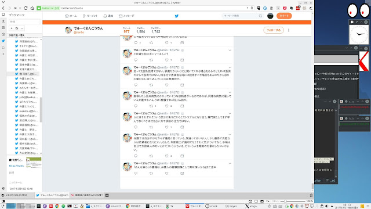Screen dimensions: 371x209
Task: Toggle side panel visibility
Action: tap(3, 201)
